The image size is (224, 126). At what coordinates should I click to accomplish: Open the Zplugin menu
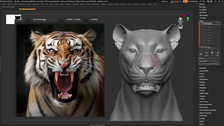click(x=143, y=4)
